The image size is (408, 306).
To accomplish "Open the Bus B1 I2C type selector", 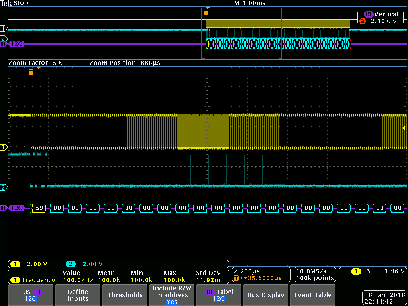I will click(30, 295).
